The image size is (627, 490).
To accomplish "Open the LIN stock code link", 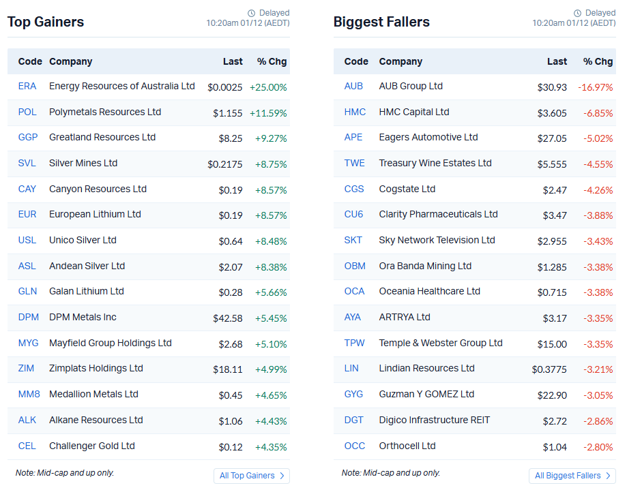I will pos(351,369).
